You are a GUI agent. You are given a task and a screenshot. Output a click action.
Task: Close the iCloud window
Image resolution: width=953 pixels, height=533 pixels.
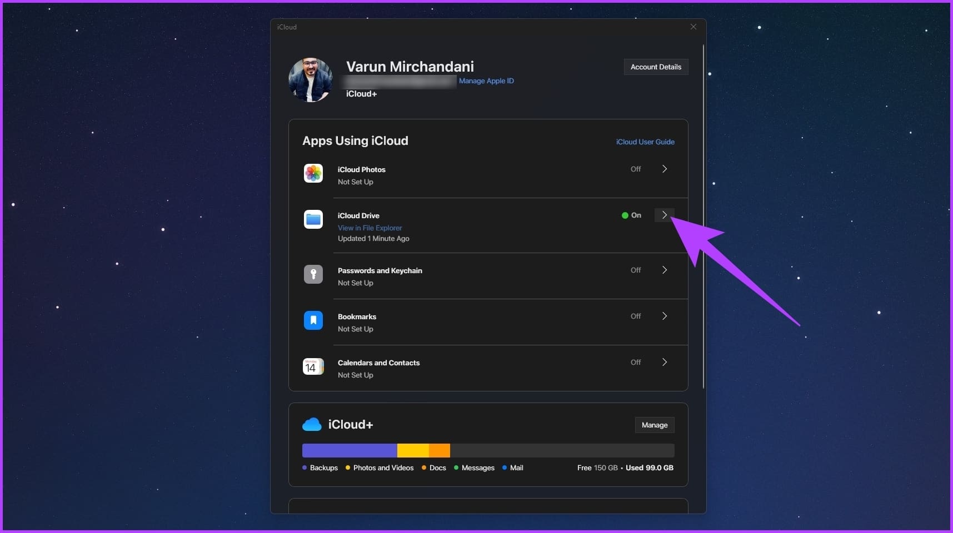693,27
